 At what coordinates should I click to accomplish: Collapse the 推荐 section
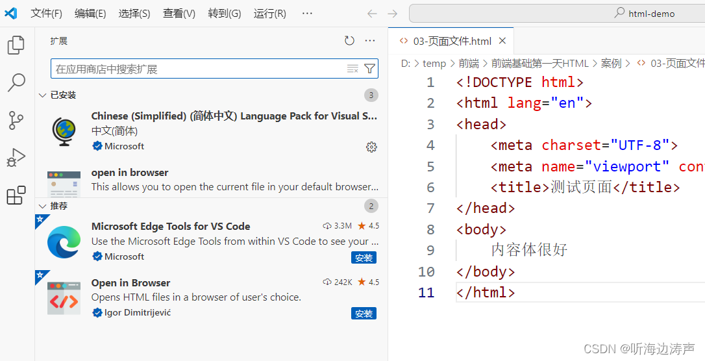(212, 206)
